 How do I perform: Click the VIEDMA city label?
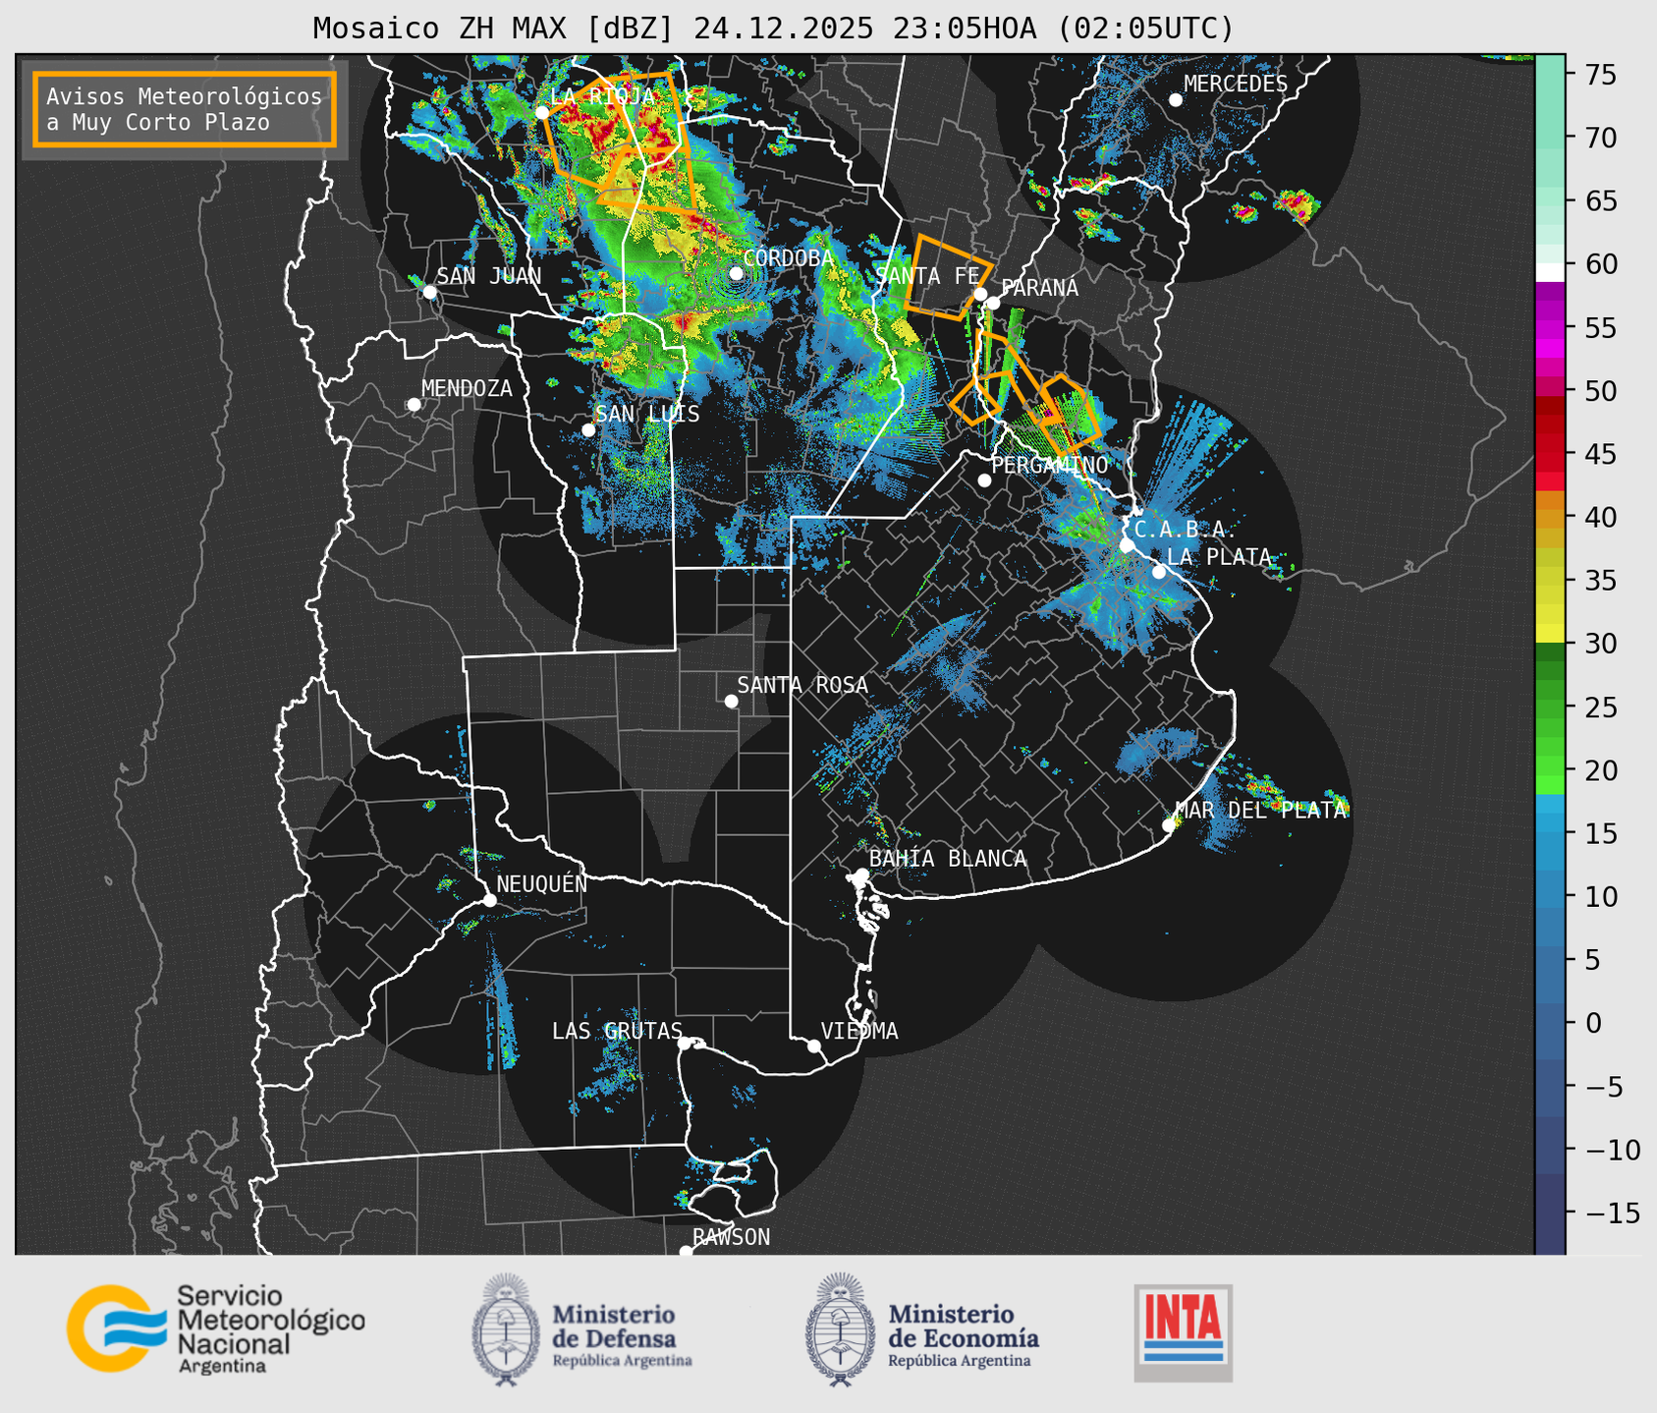click(x=859, y=1031)
